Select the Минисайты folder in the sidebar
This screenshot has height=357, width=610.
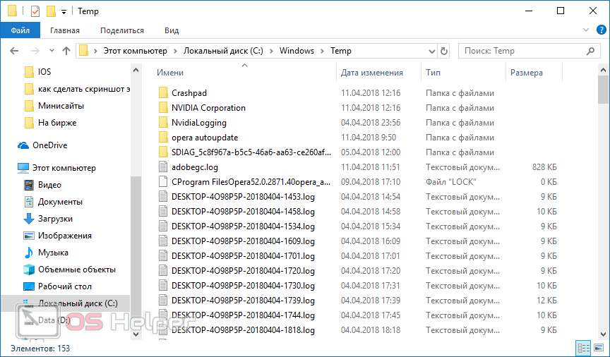[x=61, y=106]
